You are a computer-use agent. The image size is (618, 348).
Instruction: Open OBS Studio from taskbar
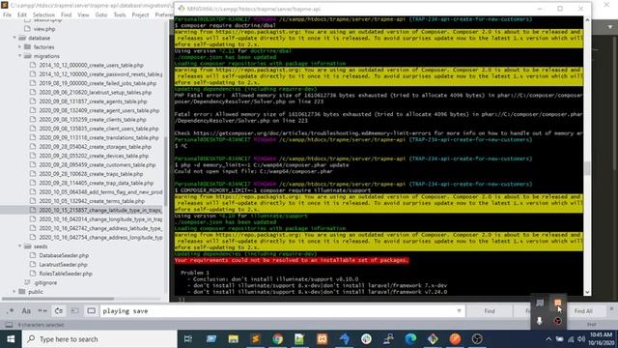(x=477, y=339)
